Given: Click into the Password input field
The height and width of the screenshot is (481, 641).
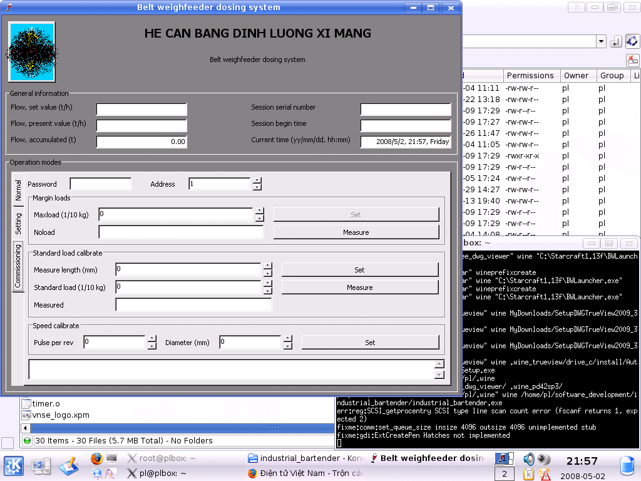Looking at the screenshot, I should point(101,184).
